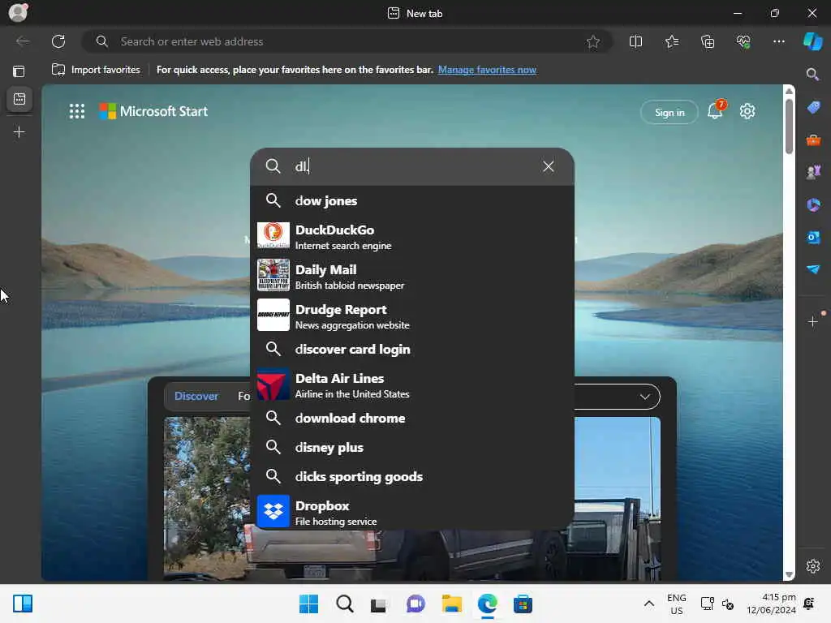Screen dimensions: 831x623
Task: Show hidden system tray icons
Action: coord(648,604)
